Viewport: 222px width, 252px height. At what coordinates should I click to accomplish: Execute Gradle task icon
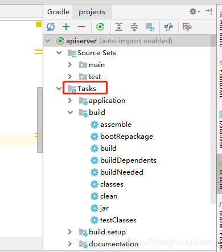tap(100, 27)
